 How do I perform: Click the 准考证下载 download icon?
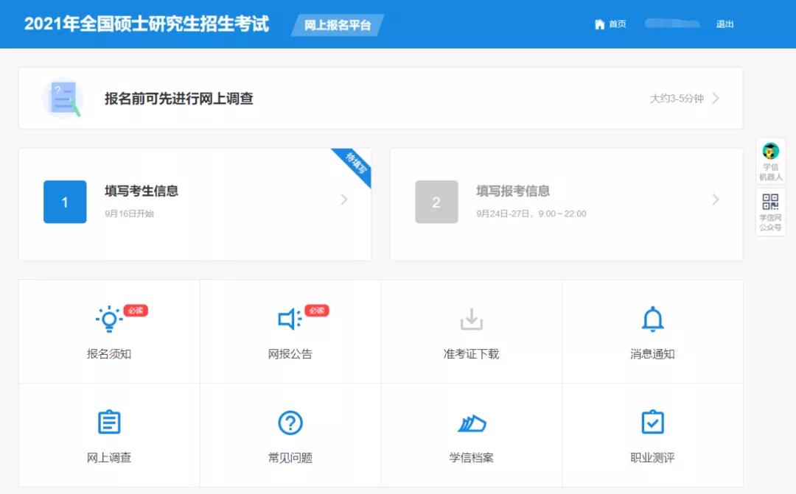[x=471, y=317]
